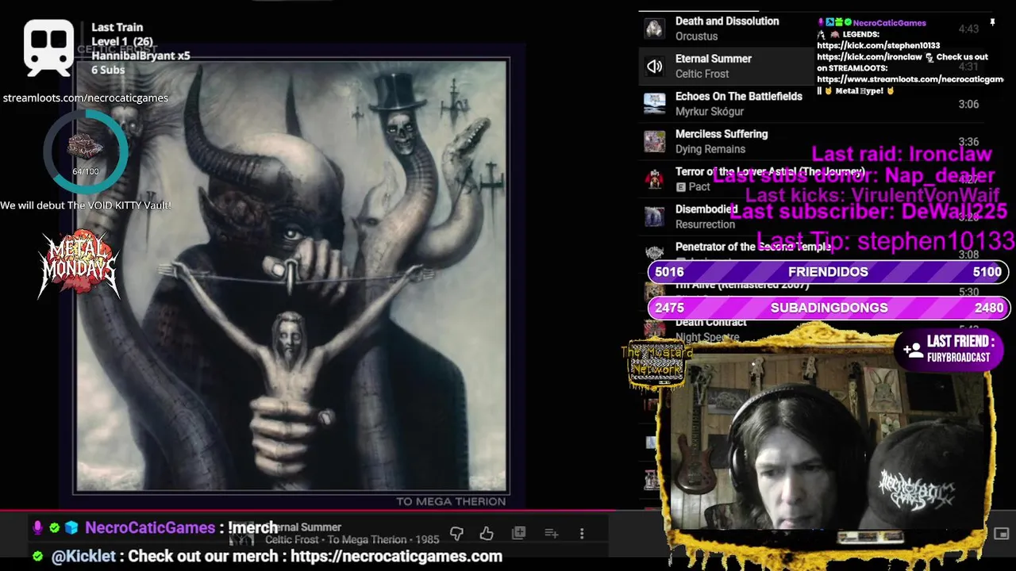1016x571 pixels.
Task: Select the song Merciless Suffering
Action: 722,134
